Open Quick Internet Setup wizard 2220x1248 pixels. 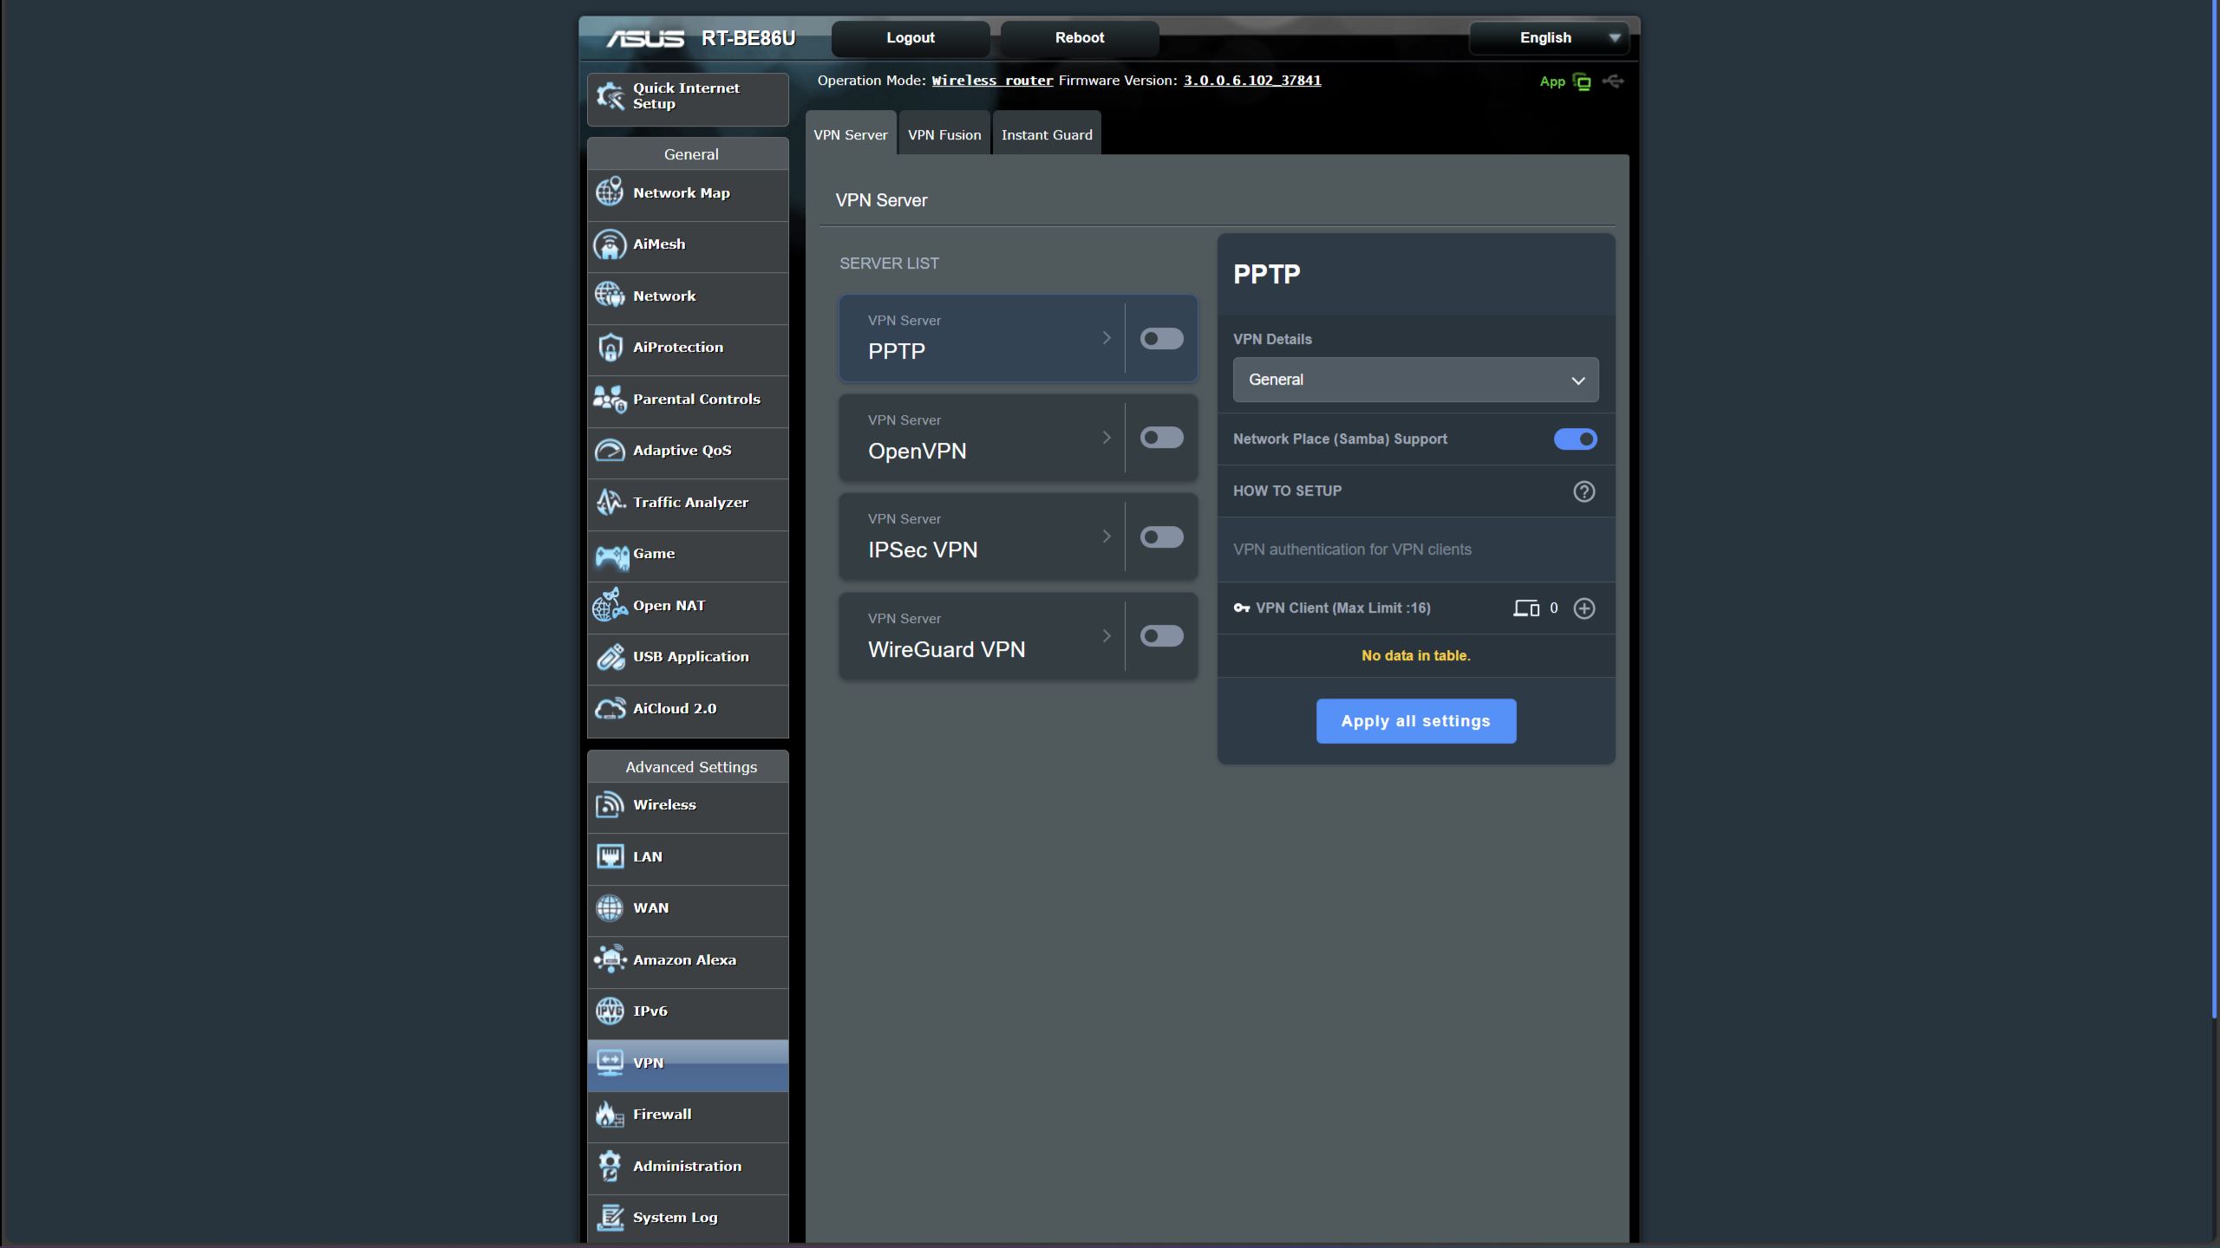tap(687, 97)
